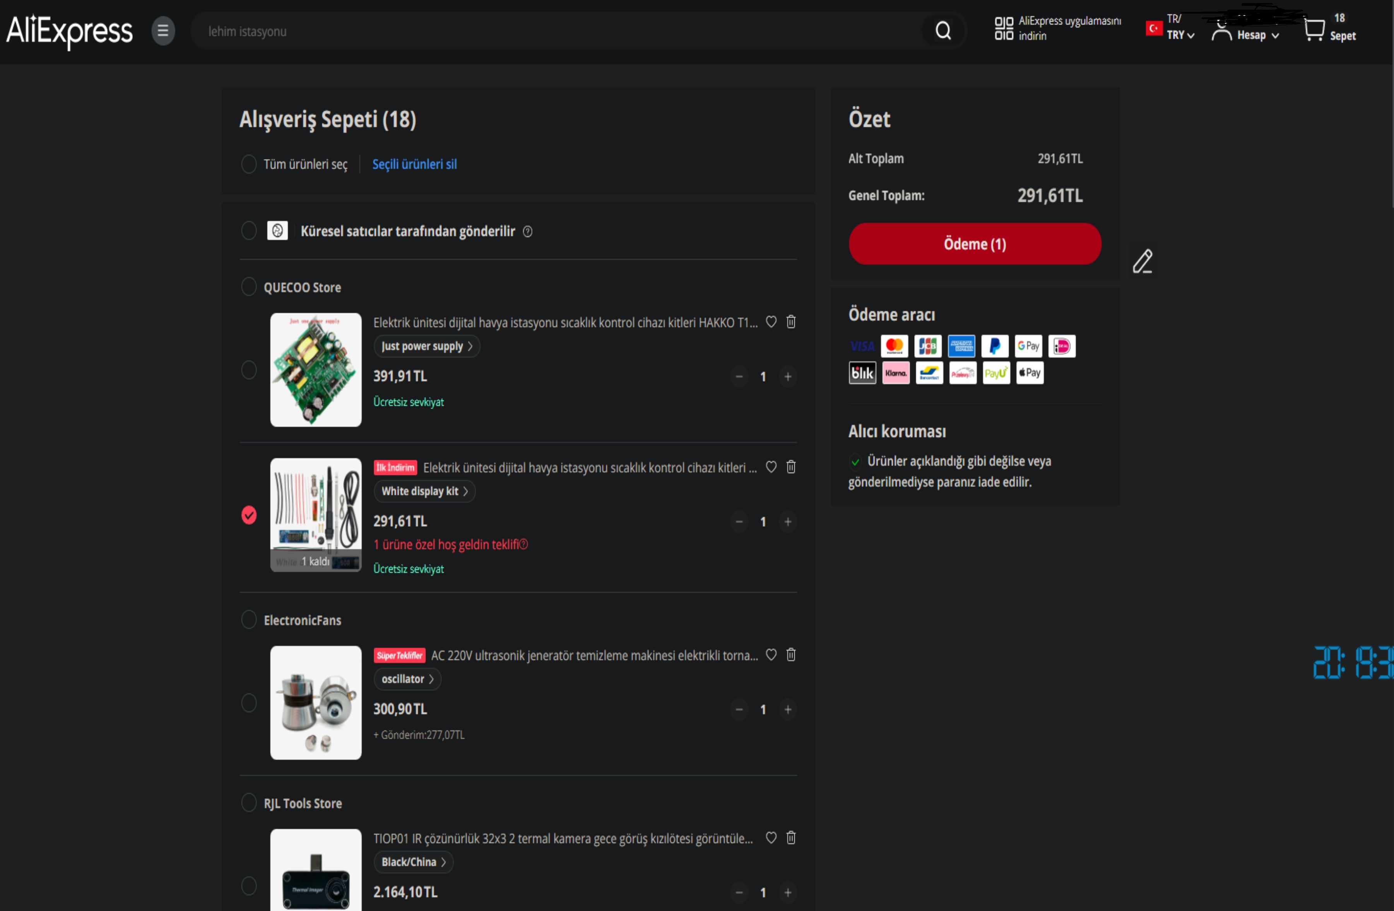Select the QUECOO Store checkbox

(249, 287)
